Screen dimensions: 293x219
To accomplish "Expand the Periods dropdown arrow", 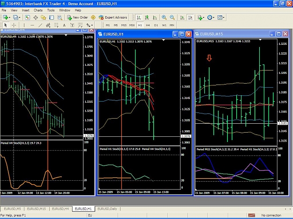I will [x=213, y=18].
